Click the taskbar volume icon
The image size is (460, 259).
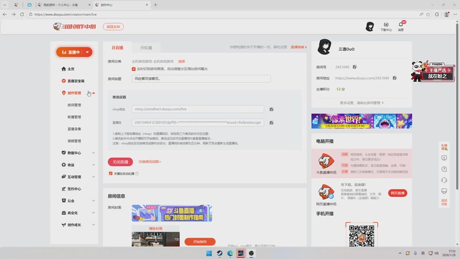[x=436, y=253]
